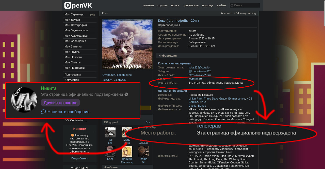Open Matty's friend avatar

127,132
